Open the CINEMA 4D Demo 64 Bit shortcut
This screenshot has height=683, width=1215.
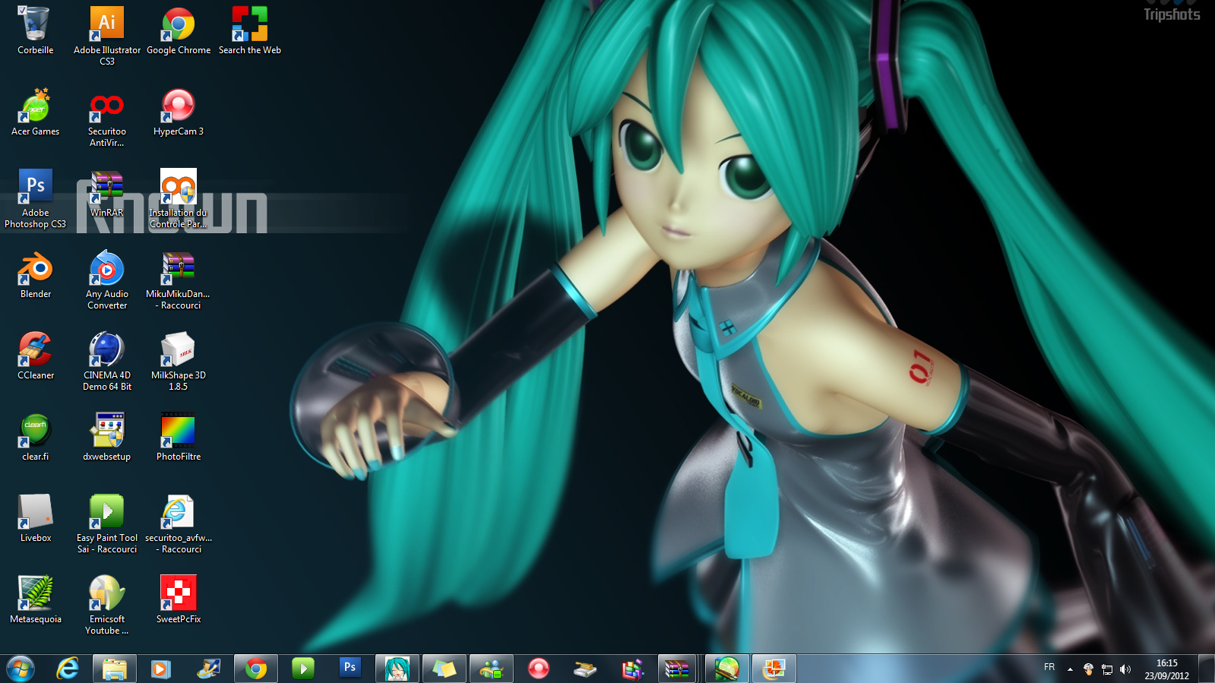coord(107,362)
